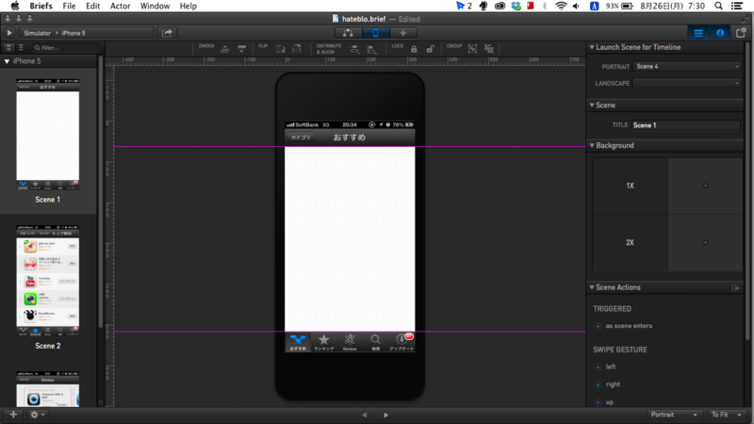Click the scene list scrollbar

click(x=100, y=192)
